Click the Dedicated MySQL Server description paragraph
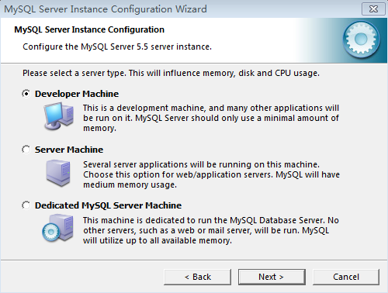388x293 pixels. tap(211, 230)
